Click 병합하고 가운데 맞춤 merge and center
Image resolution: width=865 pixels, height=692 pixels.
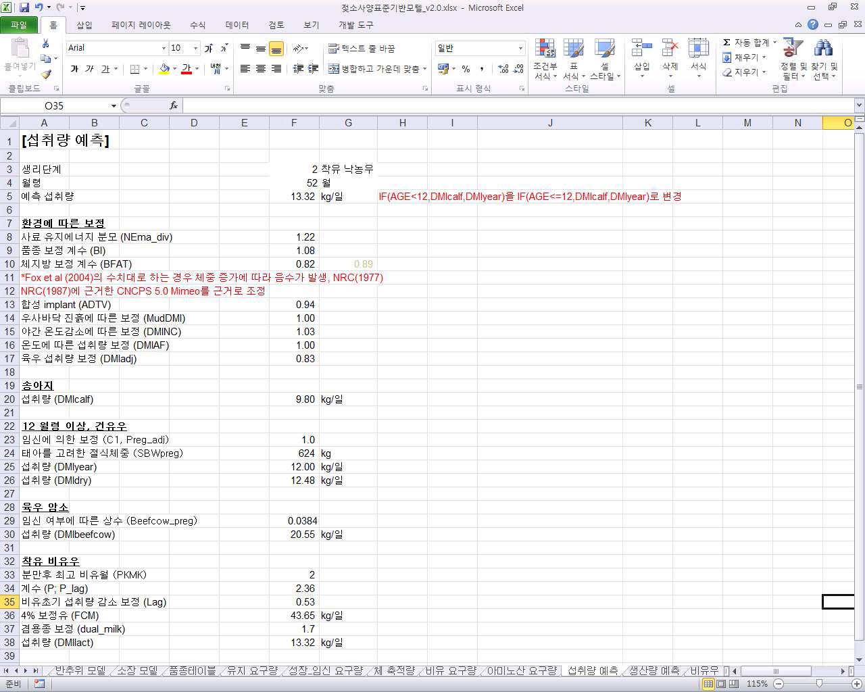point(374,69)
